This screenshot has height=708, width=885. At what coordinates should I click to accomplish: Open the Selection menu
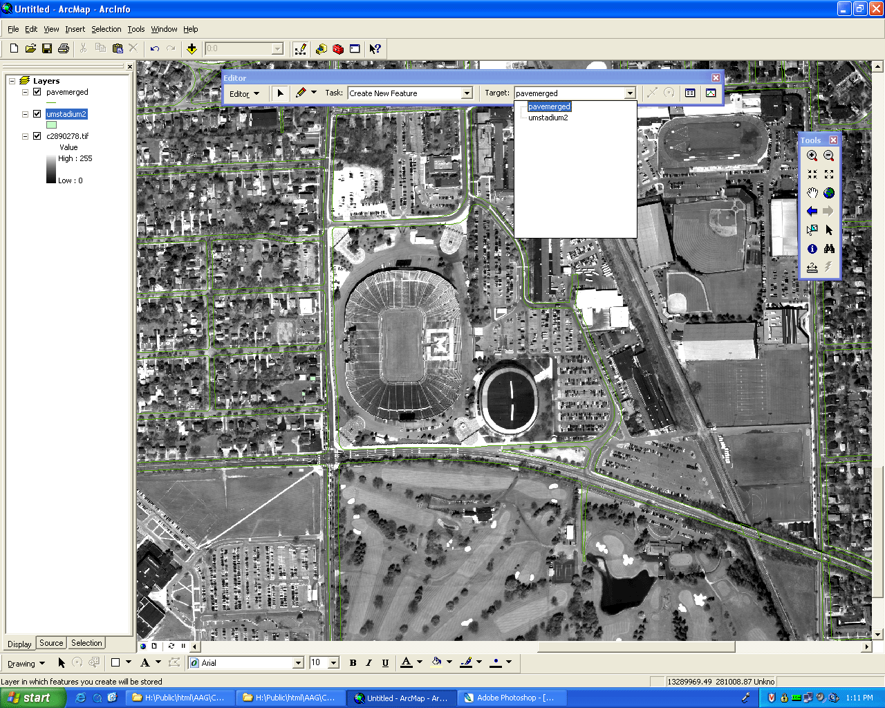click(106, 29)
